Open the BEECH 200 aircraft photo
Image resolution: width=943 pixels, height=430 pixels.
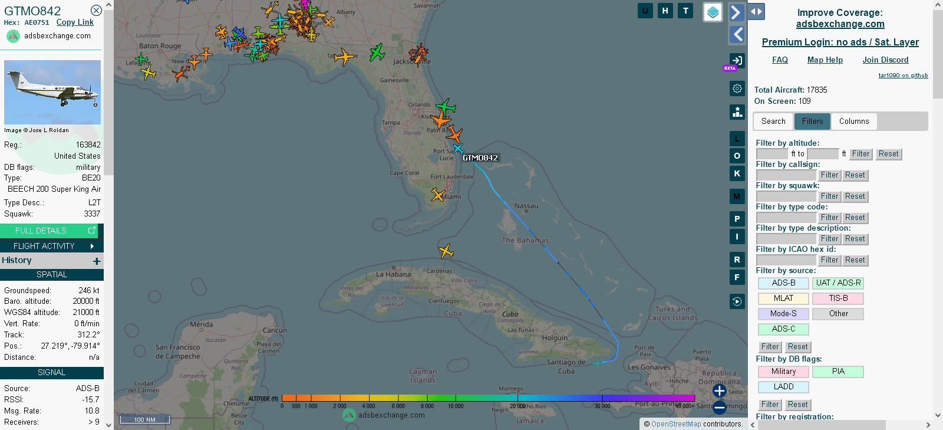point(52,92)
